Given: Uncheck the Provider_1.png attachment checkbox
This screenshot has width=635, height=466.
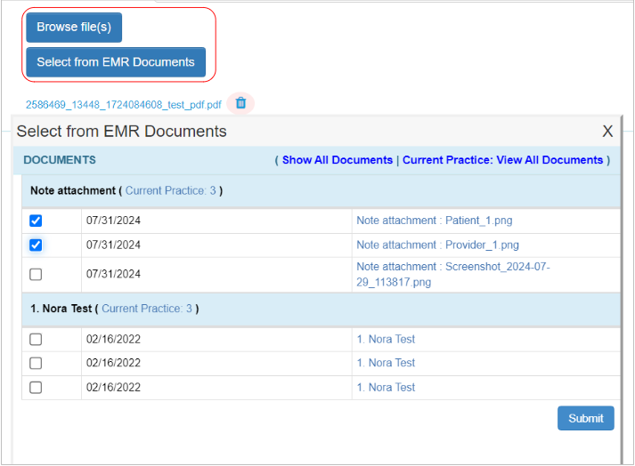Looking at the screenshot, I should [x=36, y=245].
